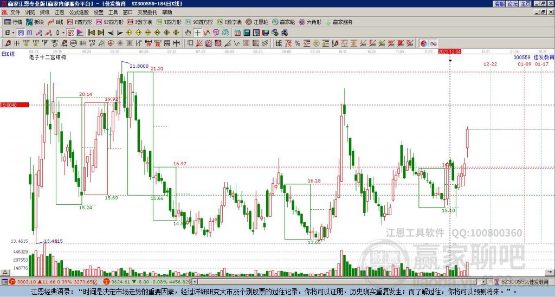Click the 论坛 forum button

coord(512,4)
